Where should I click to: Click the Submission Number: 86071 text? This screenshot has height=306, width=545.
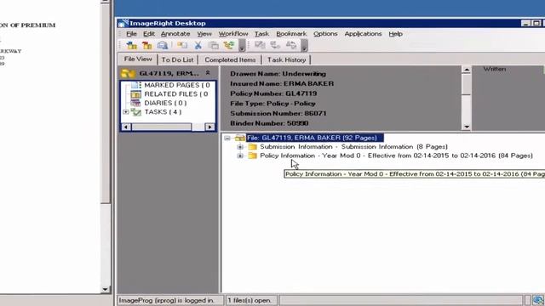pyautogui.click(x=278, y=113)
